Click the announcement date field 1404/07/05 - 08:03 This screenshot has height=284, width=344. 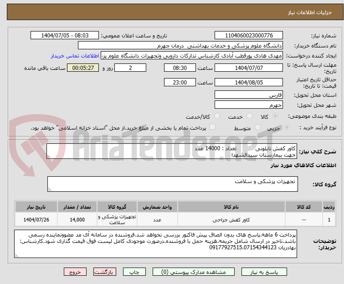(x=65, y=36)
